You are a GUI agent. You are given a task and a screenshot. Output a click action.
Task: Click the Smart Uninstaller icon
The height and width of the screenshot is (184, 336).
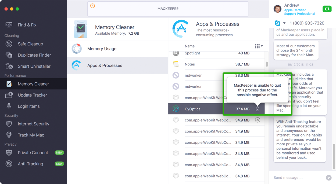[9, 66]
